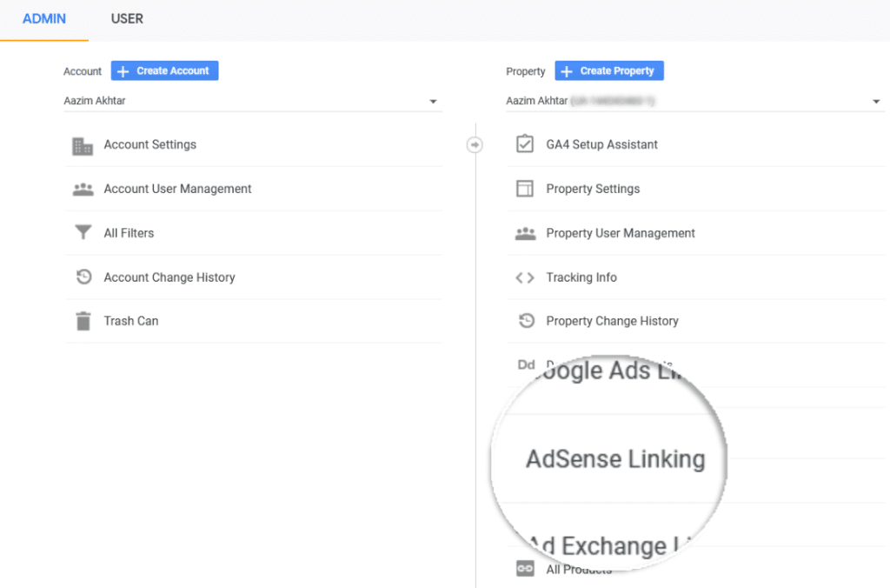
Task: Click the Property Change History clock icon
Action: pos(527,320)
